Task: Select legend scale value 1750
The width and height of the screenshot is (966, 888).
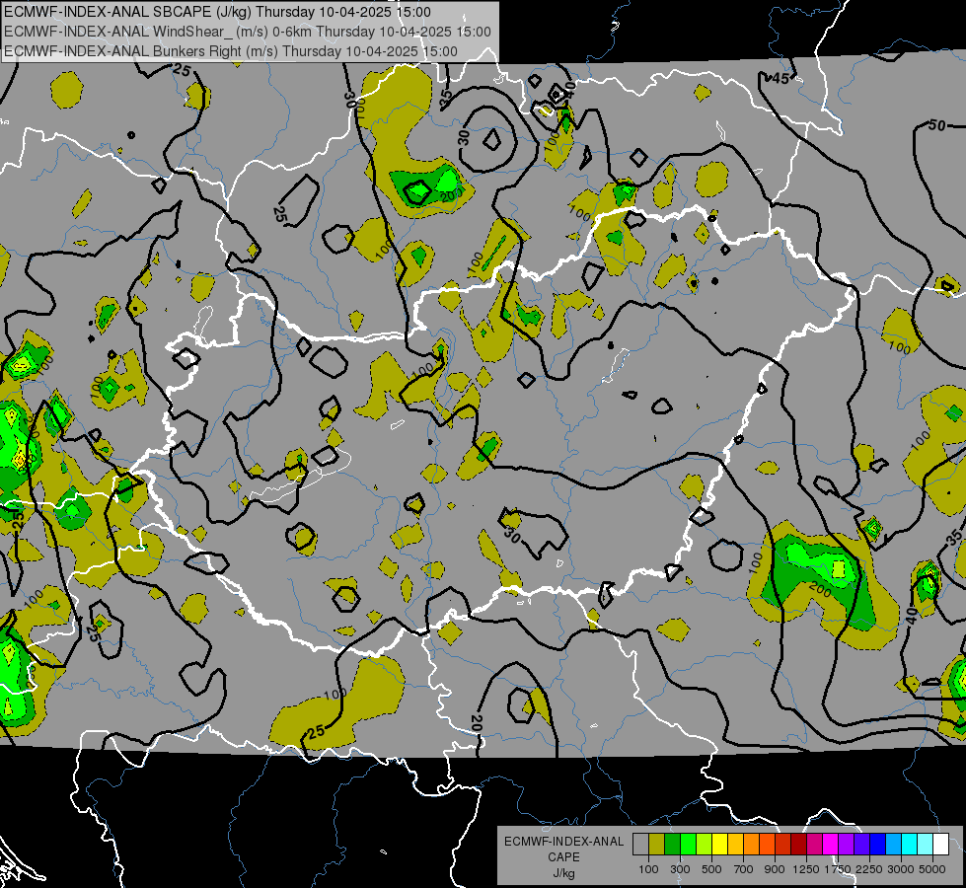Action: click(838, 869)
